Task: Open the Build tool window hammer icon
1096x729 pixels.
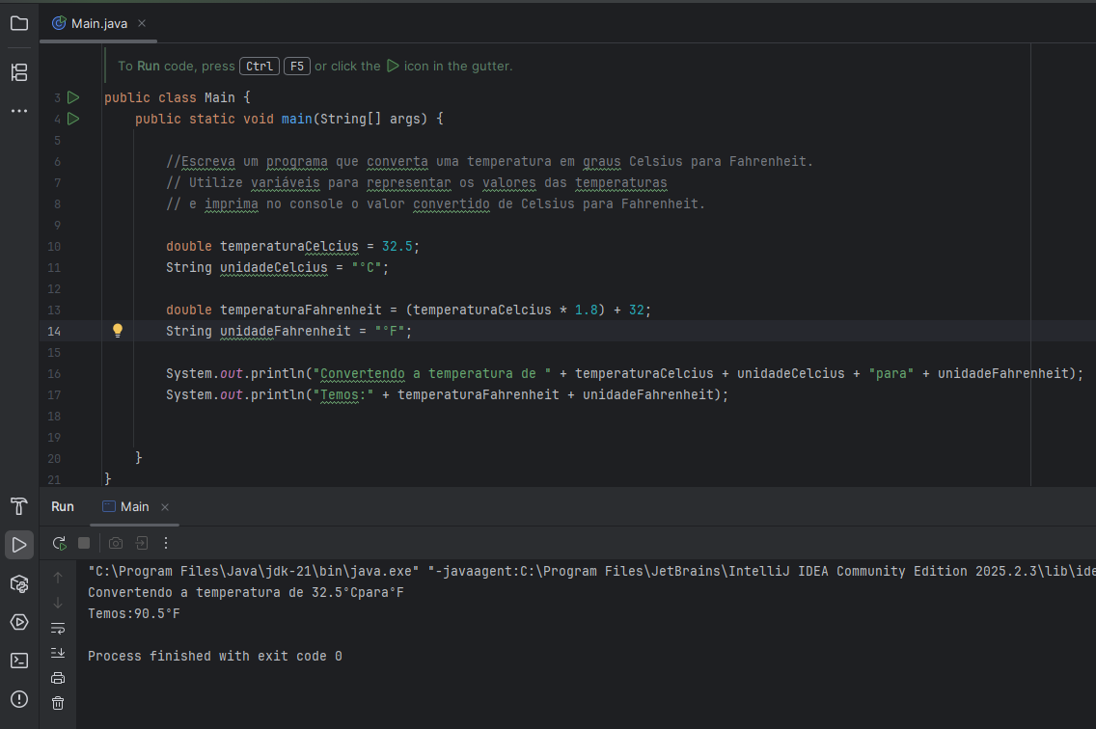Action: (19, 506)
